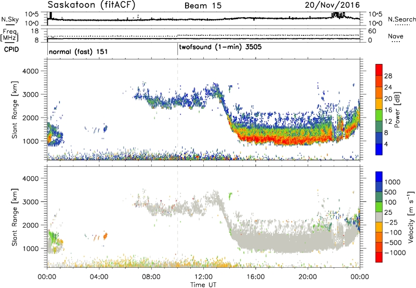Click the red segment of Power colorbar
416x288 pixels.
point(379,70)
